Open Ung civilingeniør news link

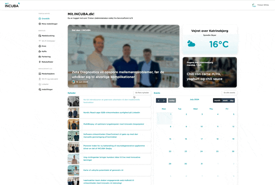coord(112,159)
